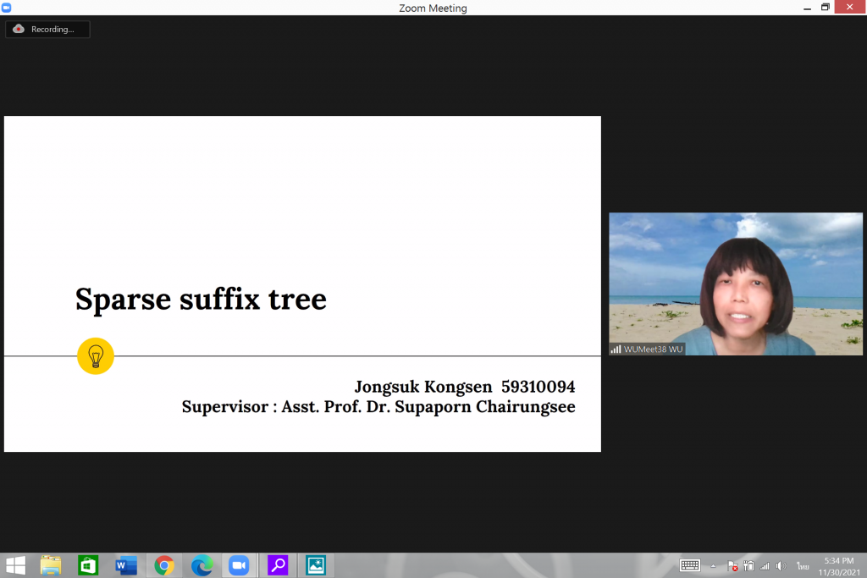
Task: Open Action Center flag notification
Action: [x=732, y=565]
